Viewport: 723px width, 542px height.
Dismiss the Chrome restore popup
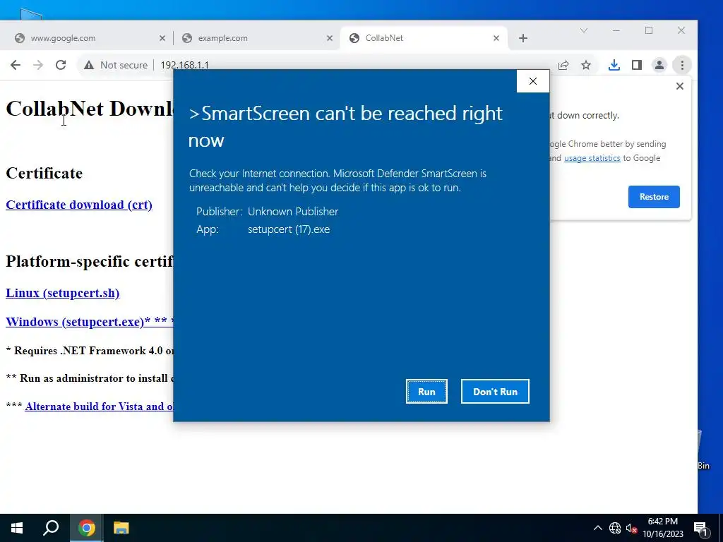(680, 86)
